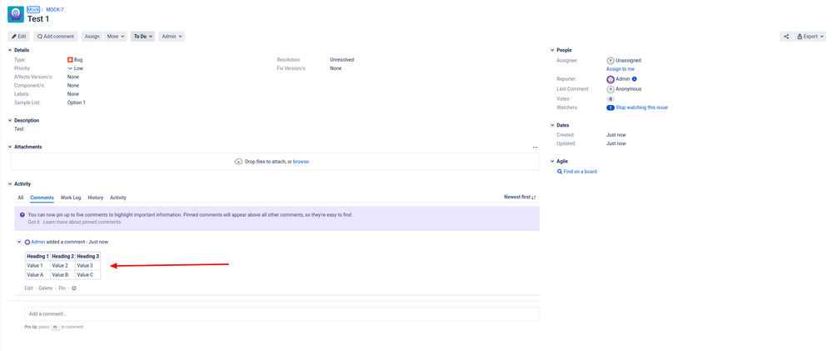The width and height of the screenshot is (832, 351).
Task: Click the watchers count badge
Action: tap(610, 108)
